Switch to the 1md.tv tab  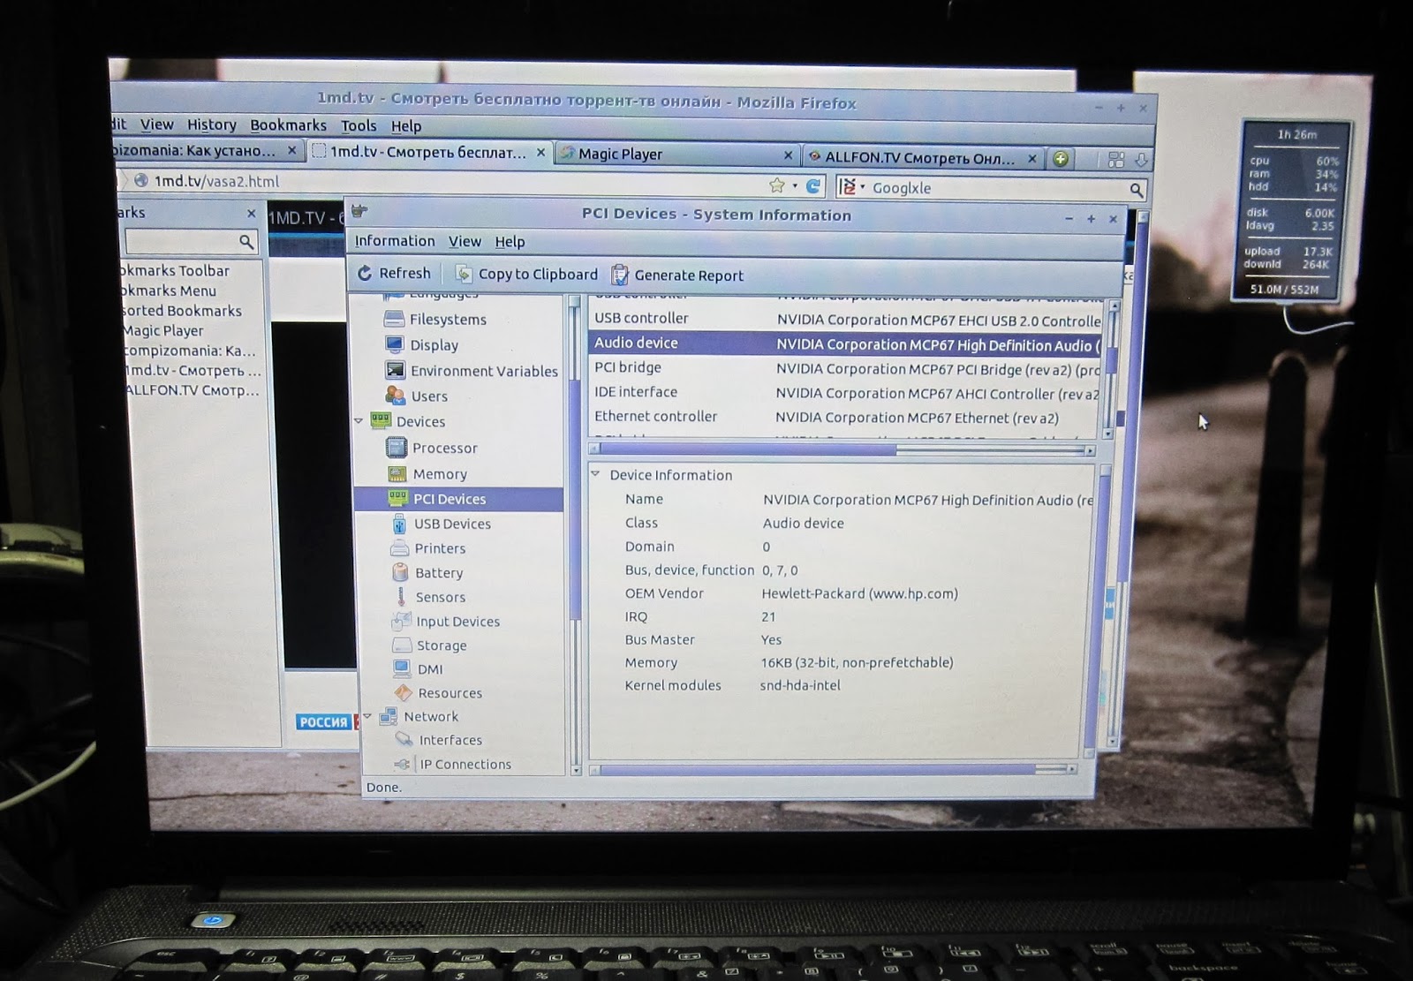pyautogui.click(x=429, y=152)
